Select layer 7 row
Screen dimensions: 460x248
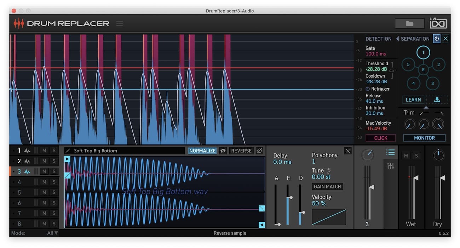click(34, 213)
